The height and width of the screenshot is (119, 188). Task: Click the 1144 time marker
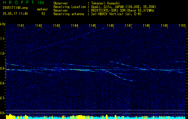click(75, 26)
